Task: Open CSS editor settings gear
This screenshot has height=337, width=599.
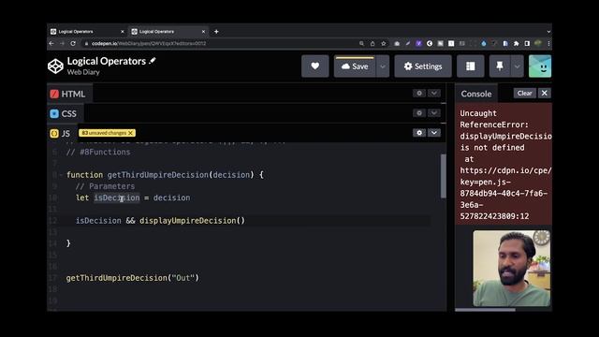Action: 419,113
